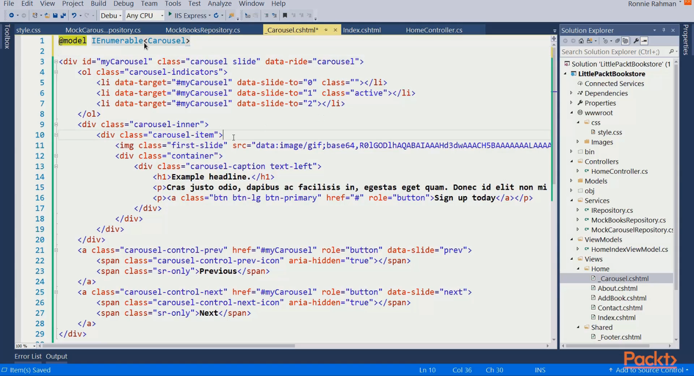Select _Footer.cshtml in Shared folder
The height and width of the screenshot is (376, 694).
click(619, 337)
